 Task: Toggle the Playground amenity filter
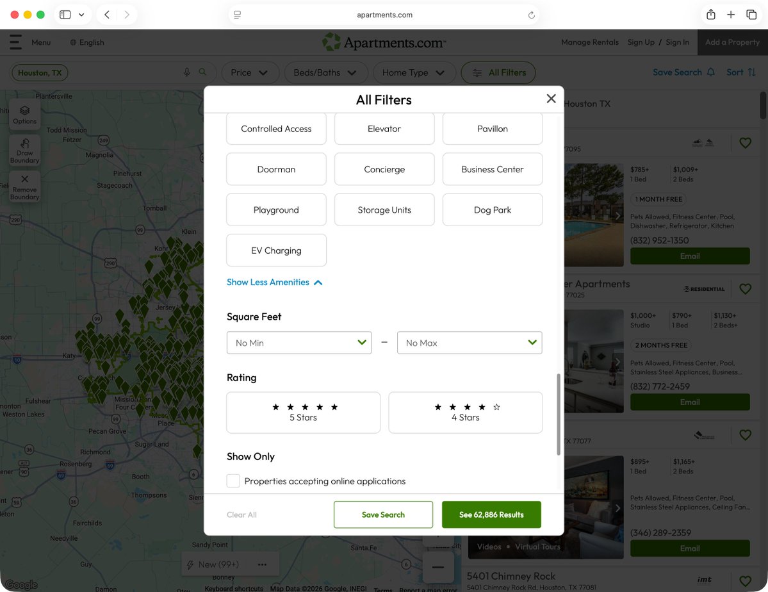click(x=276, y=210)
